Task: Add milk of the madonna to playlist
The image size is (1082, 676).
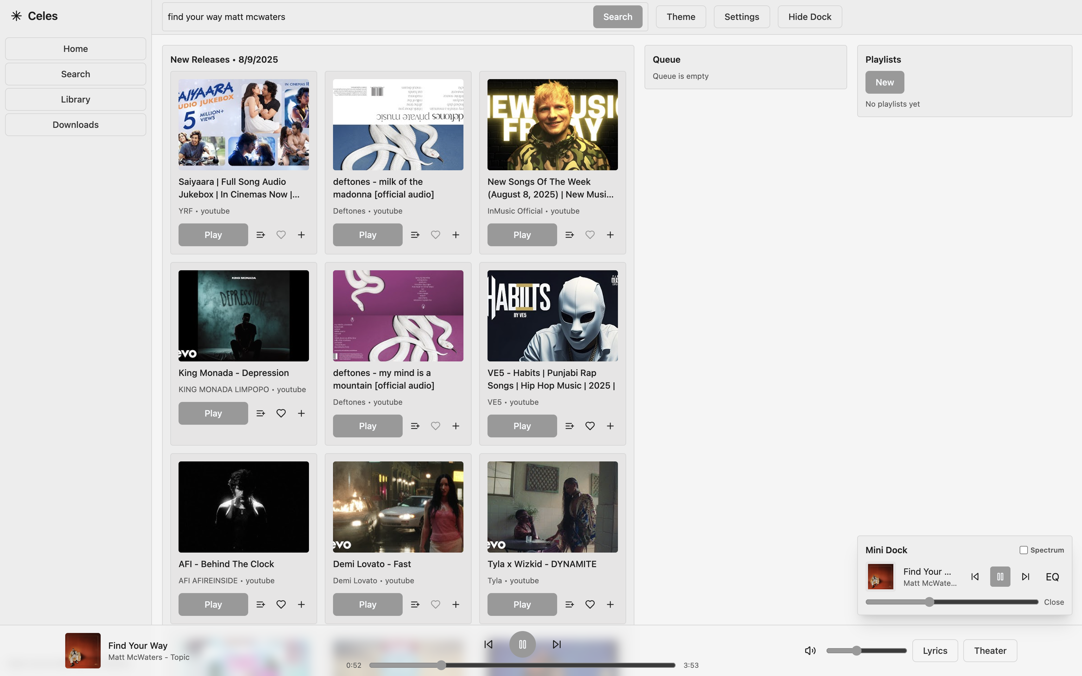Action: (x=456, y=235)
